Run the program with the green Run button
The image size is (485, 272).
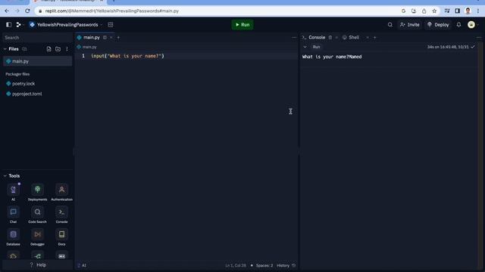(242, 25)
